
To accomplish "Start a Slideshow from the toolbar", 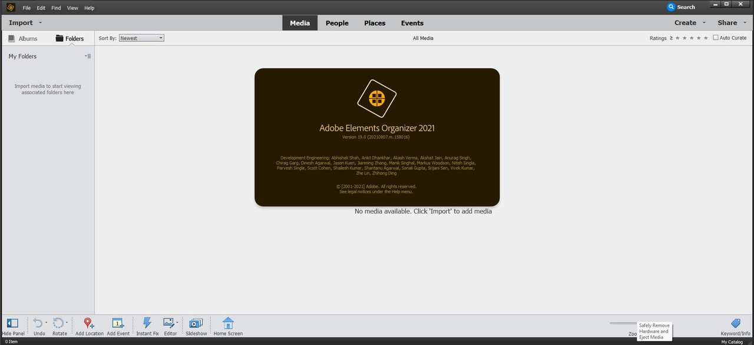I will [196, 323].
